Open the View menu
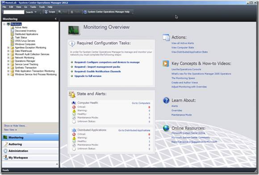This screenshot has height=175, width=259. tap(19, 7)
